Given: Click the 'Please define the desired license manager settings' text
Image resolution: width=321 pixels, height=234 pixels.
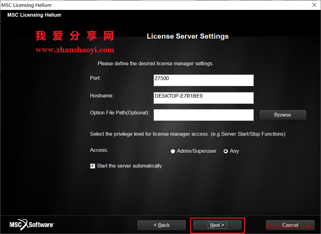Looking at the screenshot, I should pos(156,64).
